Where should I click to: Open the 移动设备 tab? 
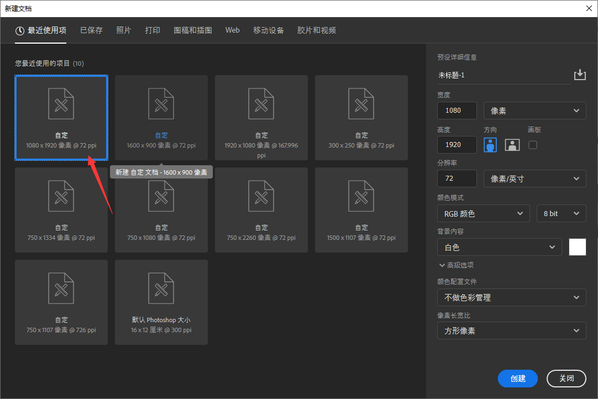[269, 30]
